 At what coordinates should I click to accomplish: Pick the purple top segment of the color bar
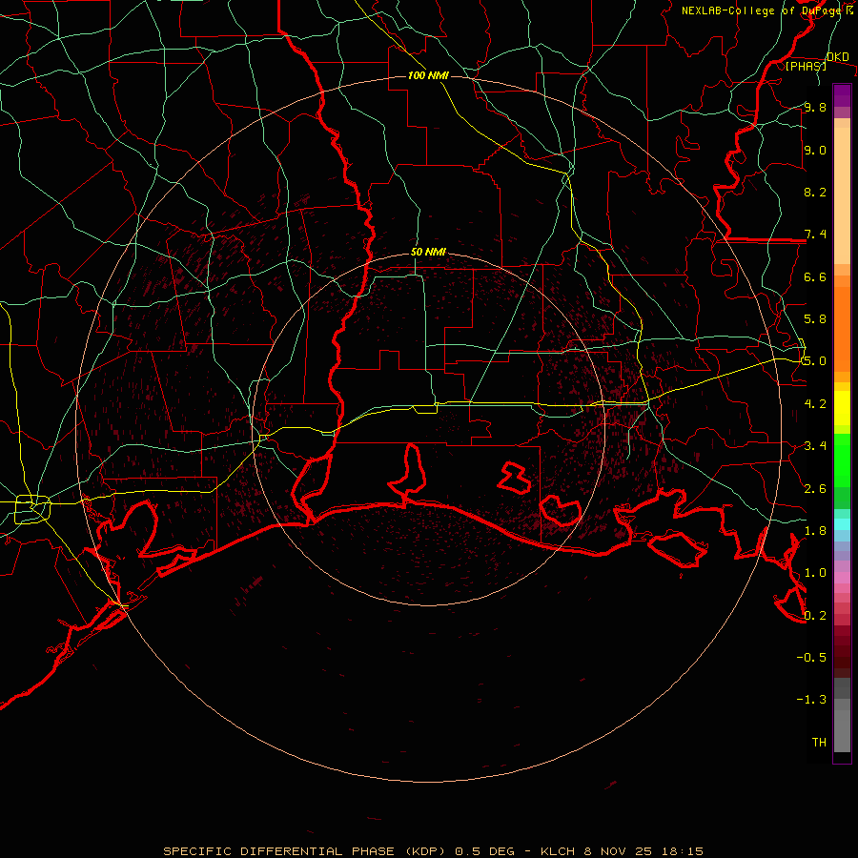coord(842,95)
